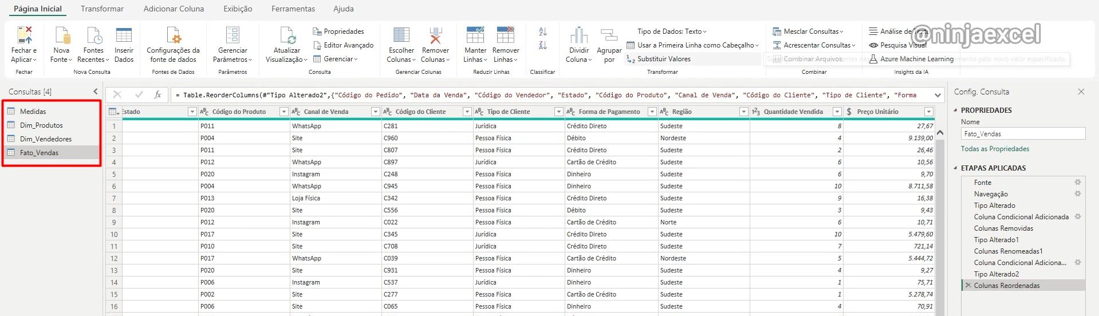The height and width of the screenshot is (316, 1099).
Task: Open Configurações da fonte de dados
Action: coord(173,45)
